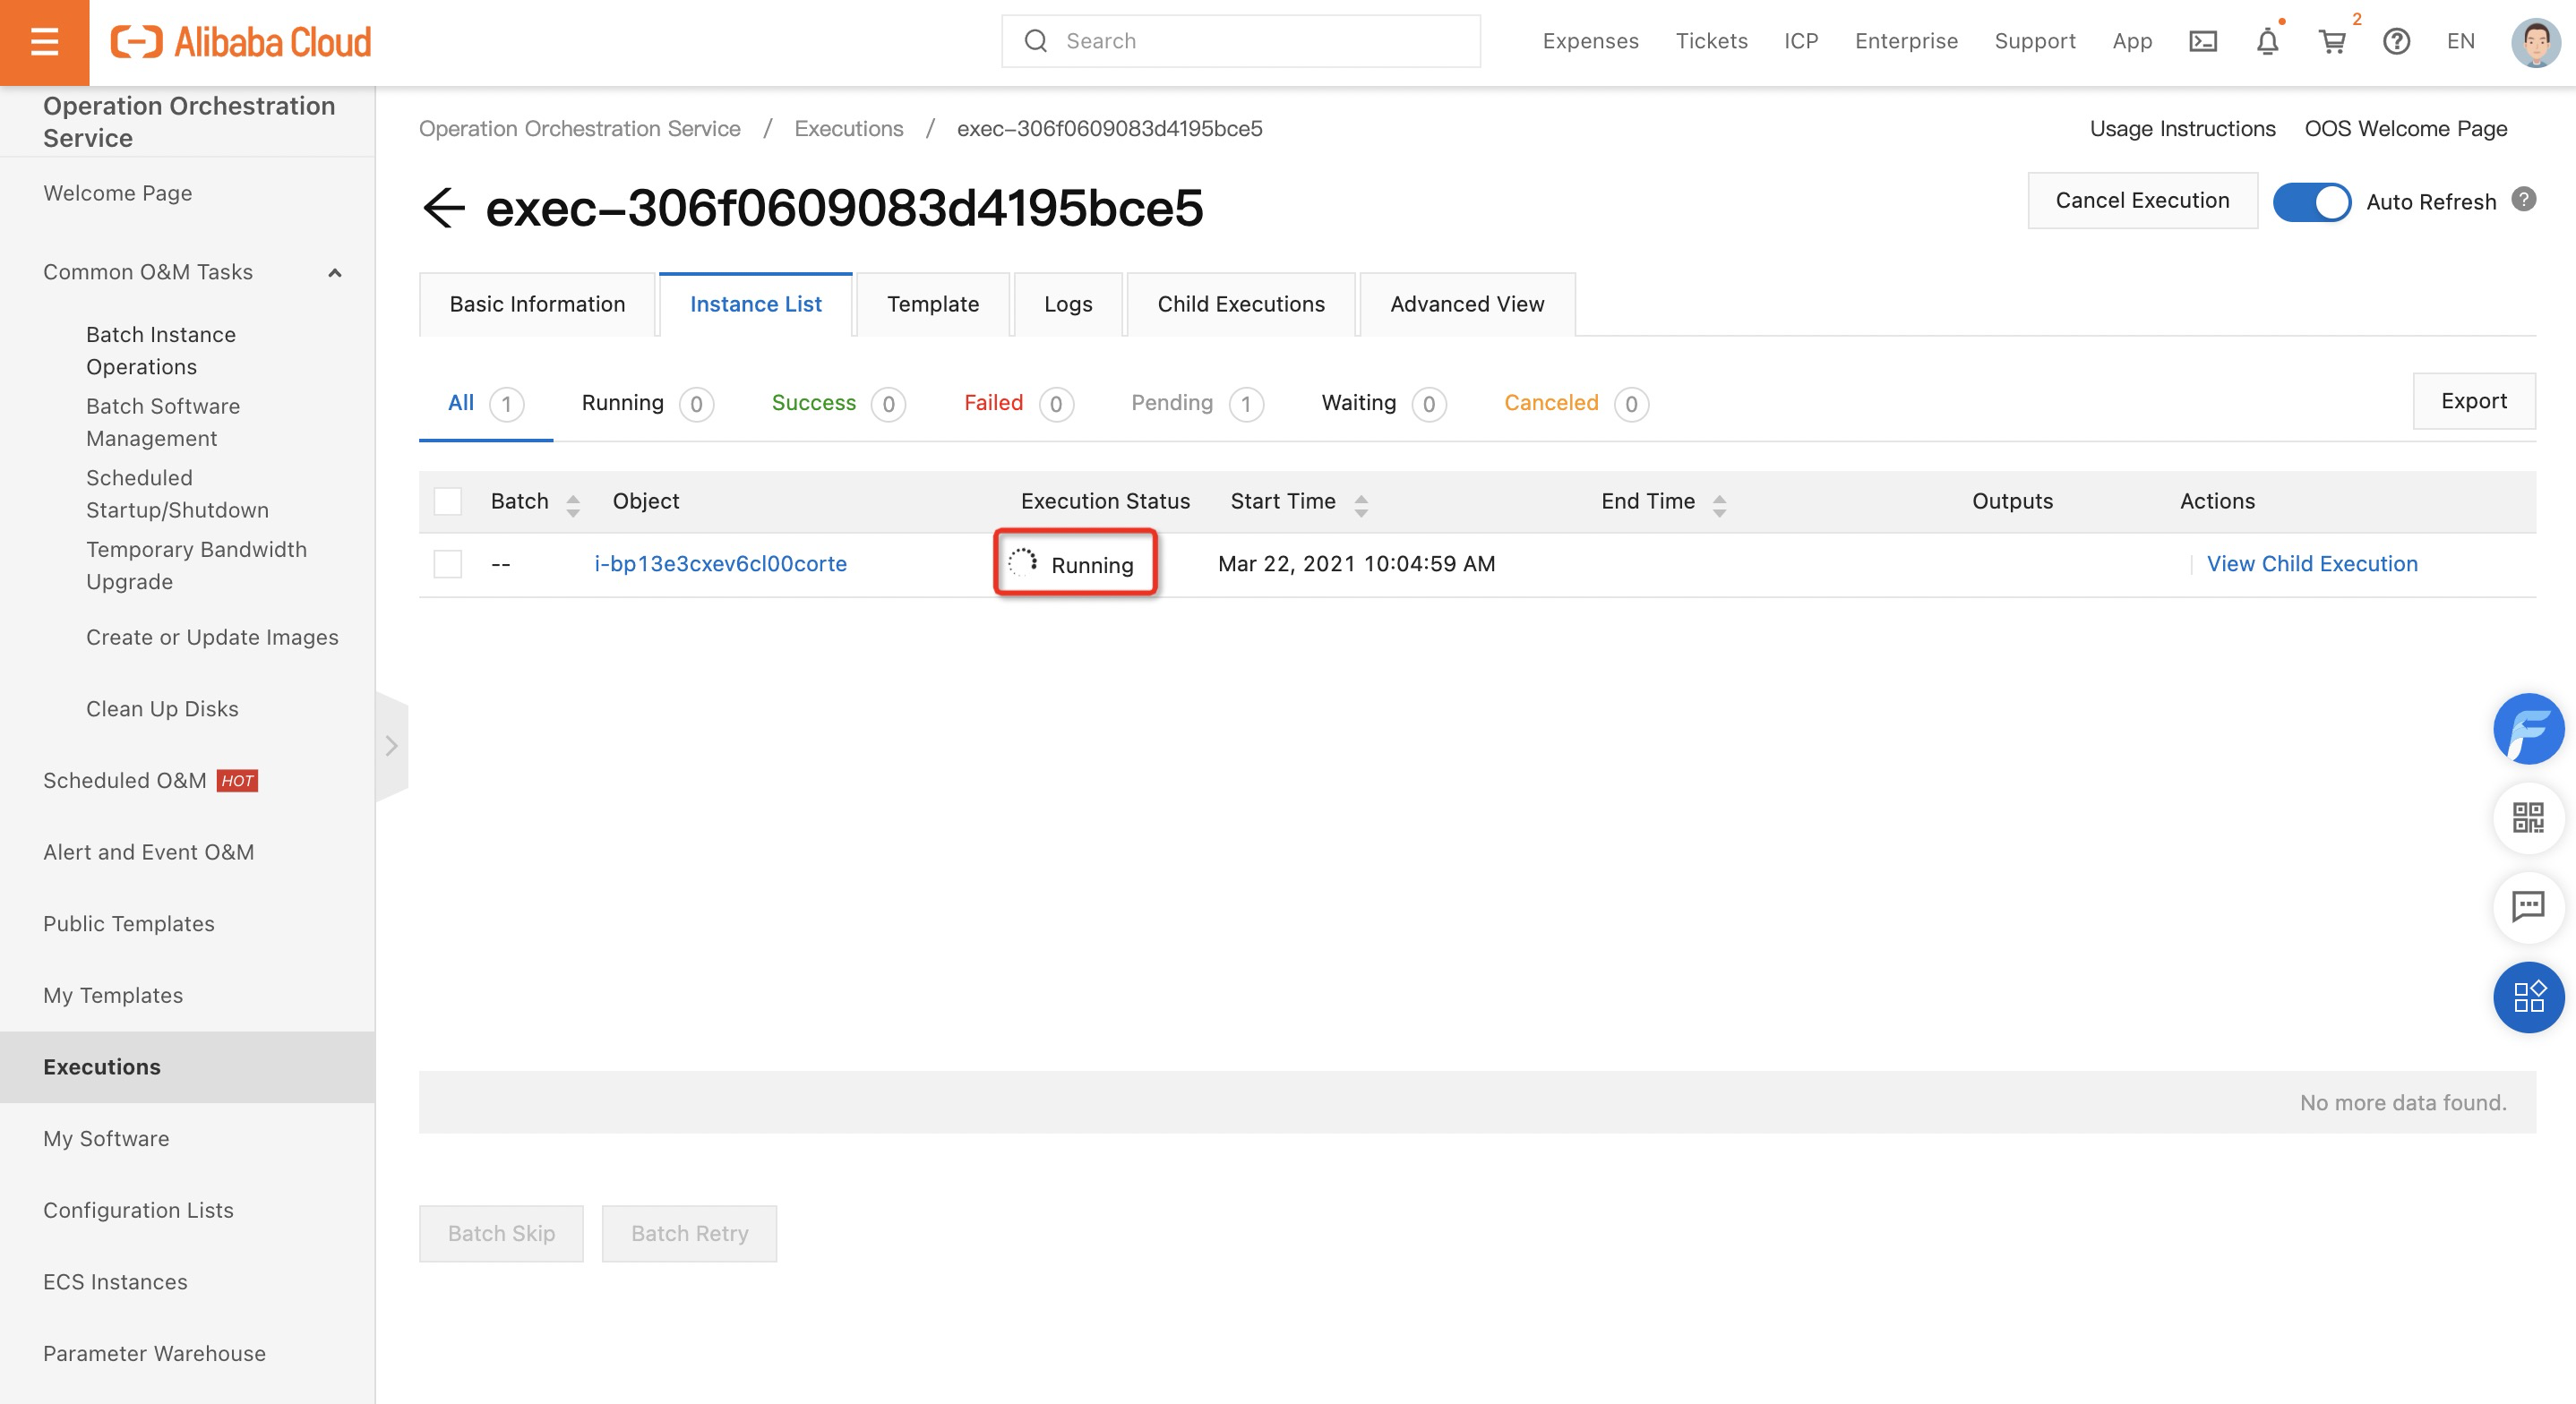Open the QR code floating button
The width and height of the screenshot is (2576, 1404).
point(2528,818)
